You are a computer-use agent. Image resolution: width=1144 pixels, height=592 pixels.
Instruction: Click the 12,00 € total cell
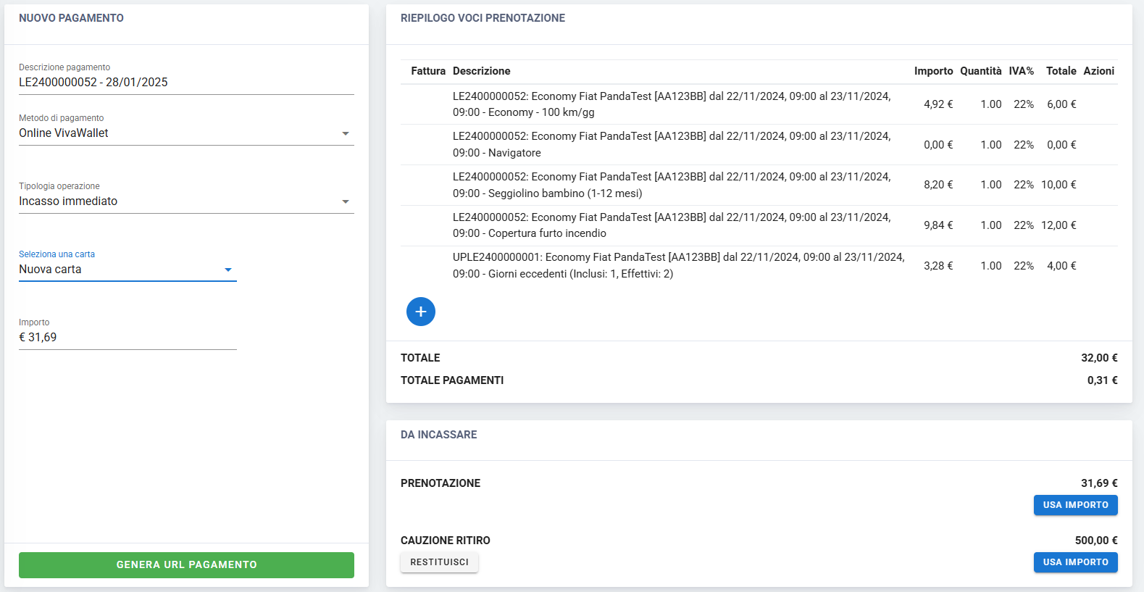point(1059,225)
